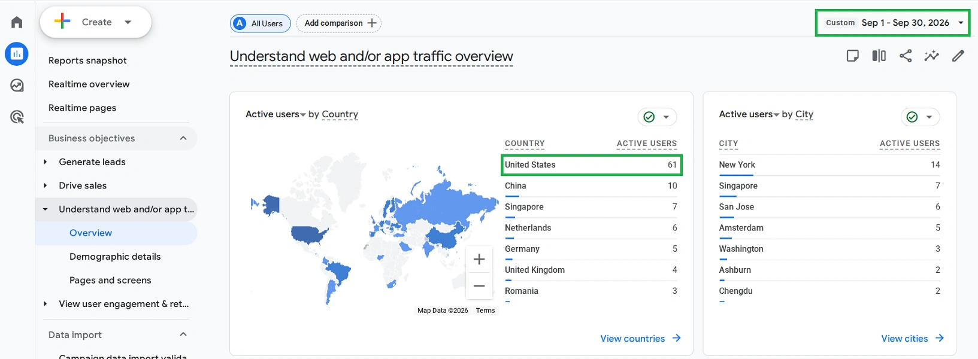Click the Ashburn city row
This screenshot has height=359, width=978.
829,270
